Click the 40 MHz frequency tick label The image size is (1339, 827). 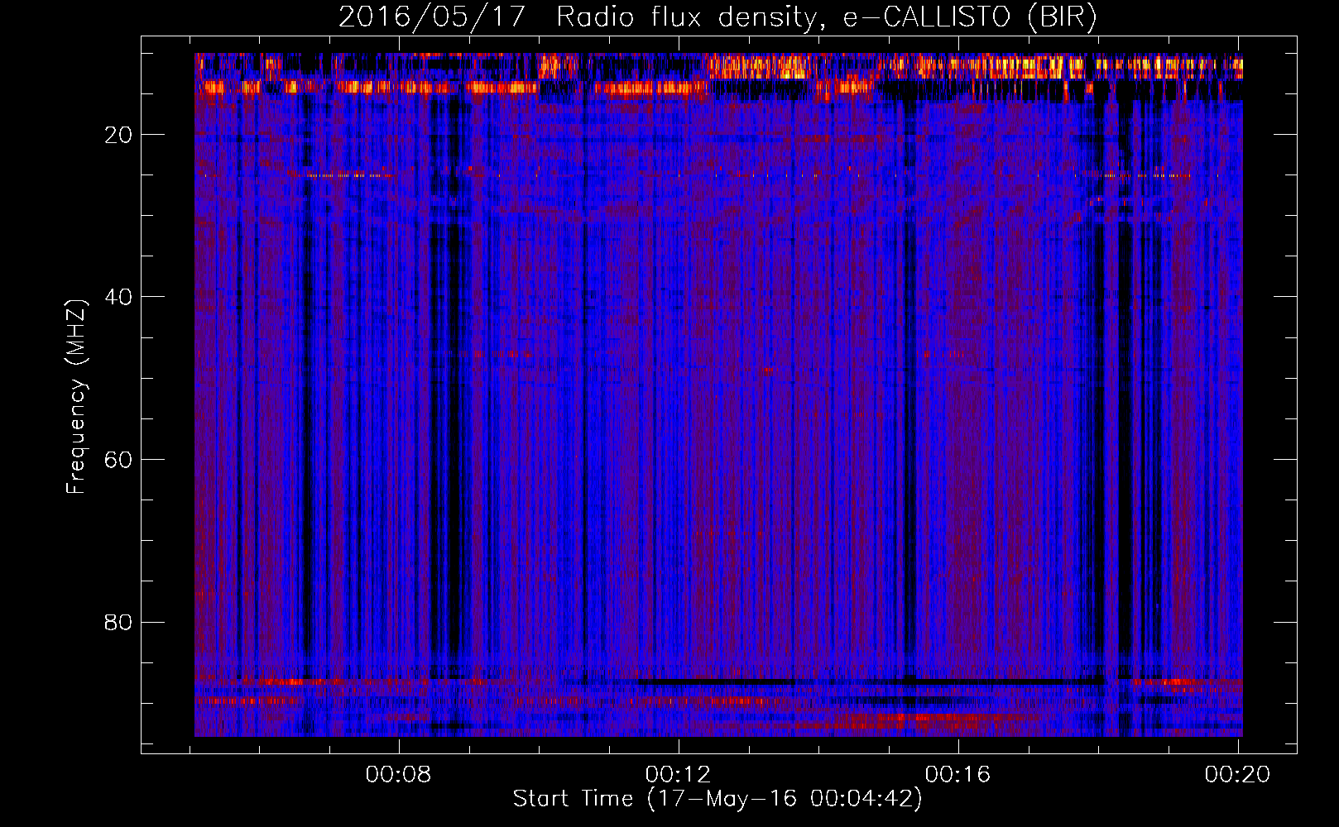pos(119,297)
